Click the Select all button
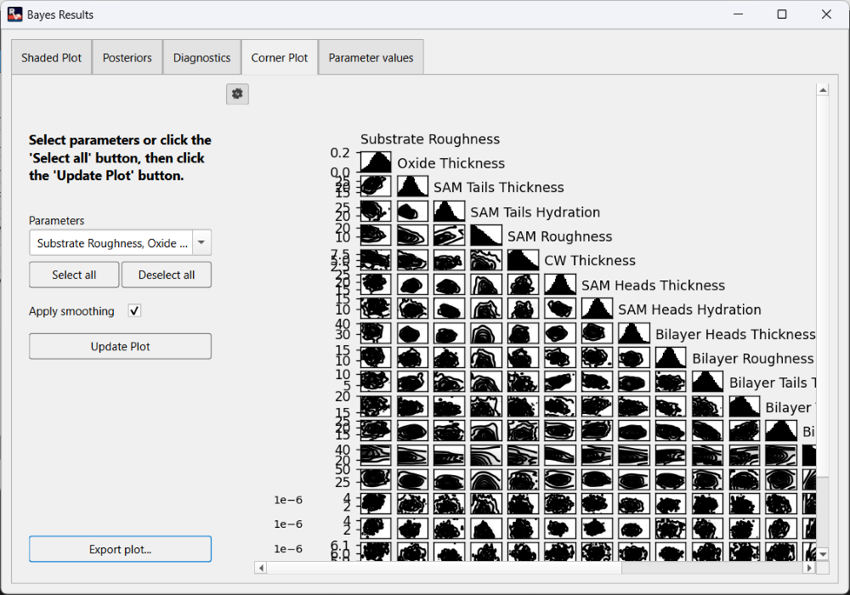 (x=74, y=275)
